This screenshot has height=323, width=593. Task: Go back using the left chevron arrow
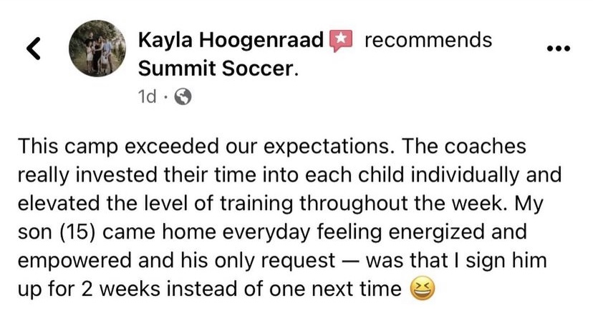tap(33, 49)
